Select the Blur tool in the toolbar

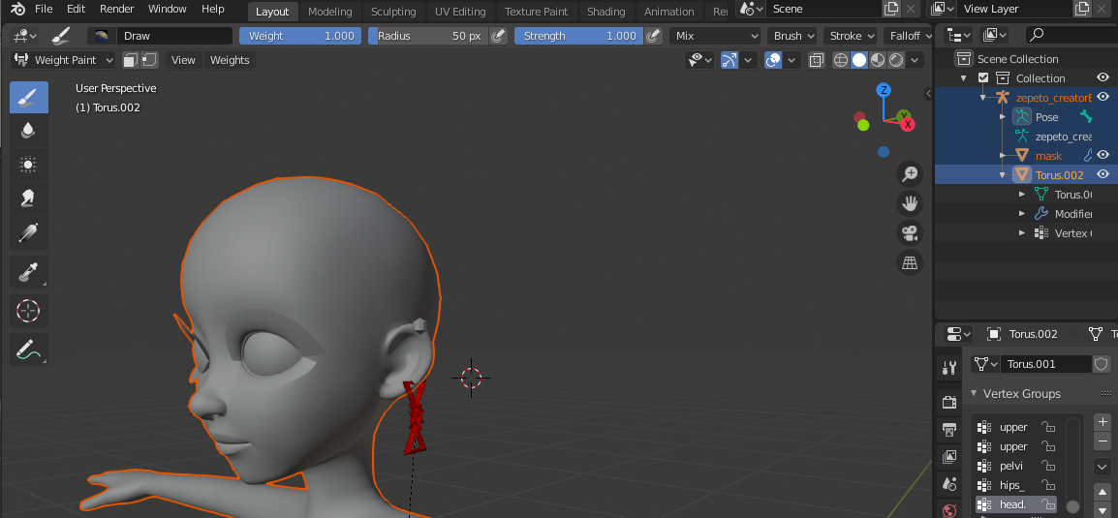coord(28,131)
